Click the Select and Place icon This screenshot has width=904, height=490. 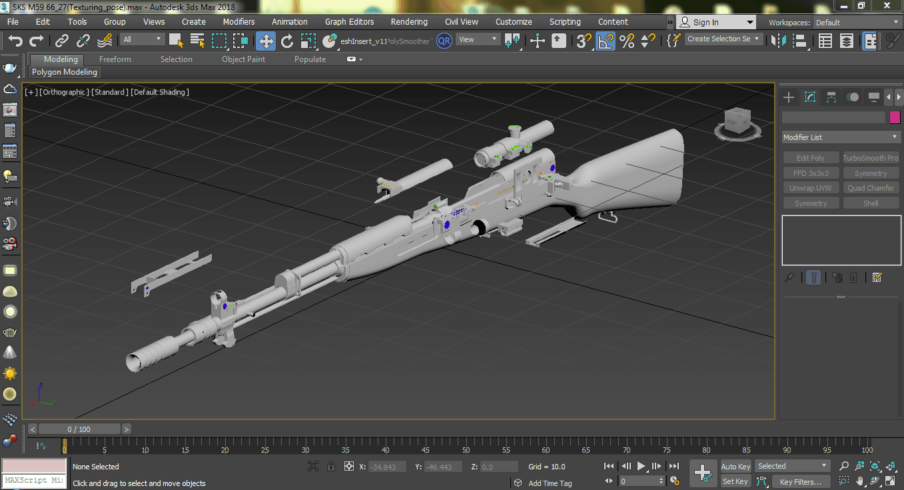(329, 41)
